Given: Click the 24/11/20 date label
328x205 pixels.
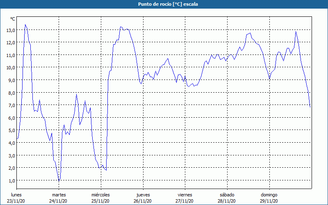Looking at the screenshot, I should point(58,201).
